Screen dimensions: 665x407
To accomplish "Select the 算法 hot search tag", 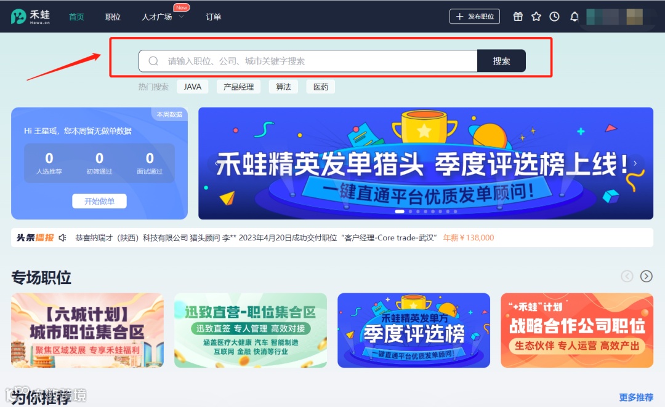I will coord(283,87).
